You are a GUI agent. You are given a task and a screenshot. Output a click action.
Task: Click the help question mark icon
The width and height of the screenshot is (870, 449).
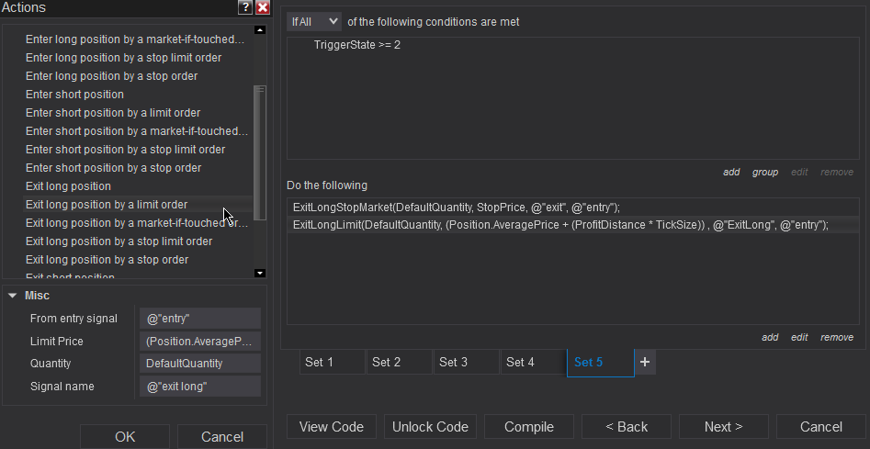tap(245, 7)
